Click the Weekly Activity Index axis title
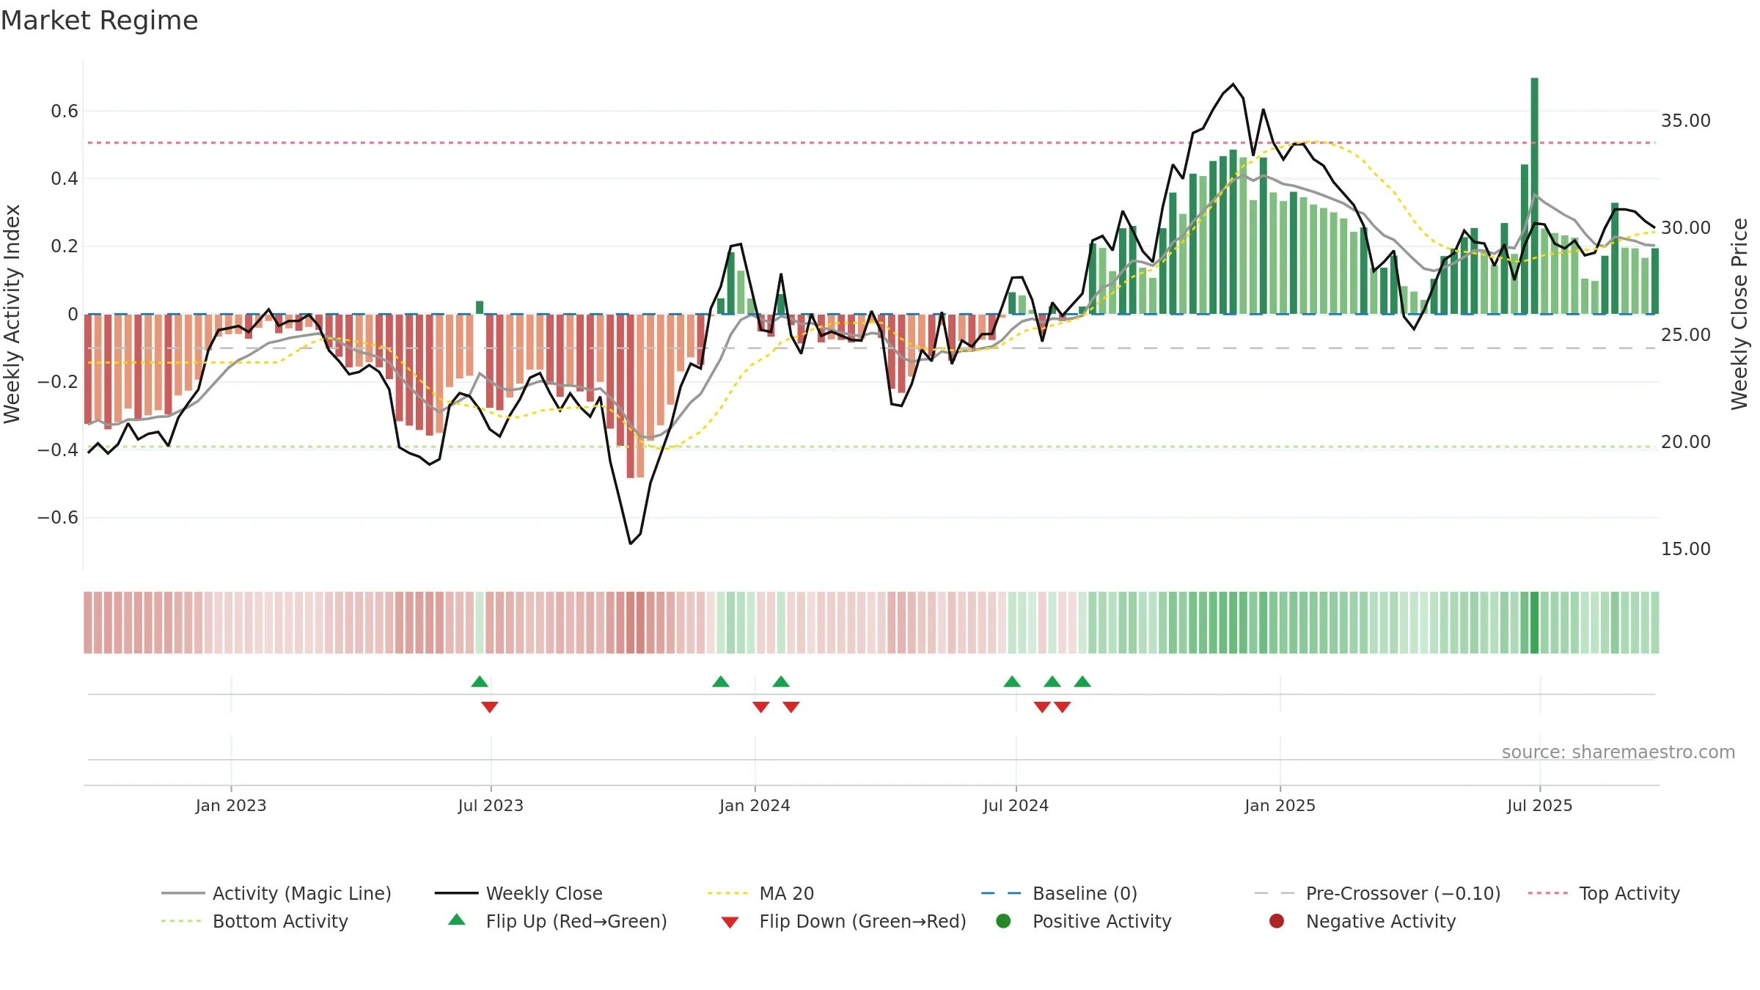The width and height of the screenshot is (1760, 990). [12, 314]
